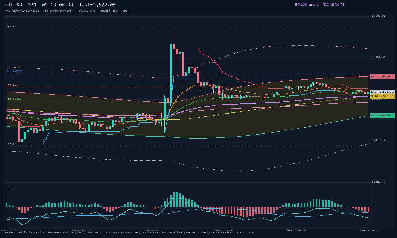Viewport: 397px width, 238px height.
Task: Click the 2,322.57 price axis label
Action: click(379, 182)
